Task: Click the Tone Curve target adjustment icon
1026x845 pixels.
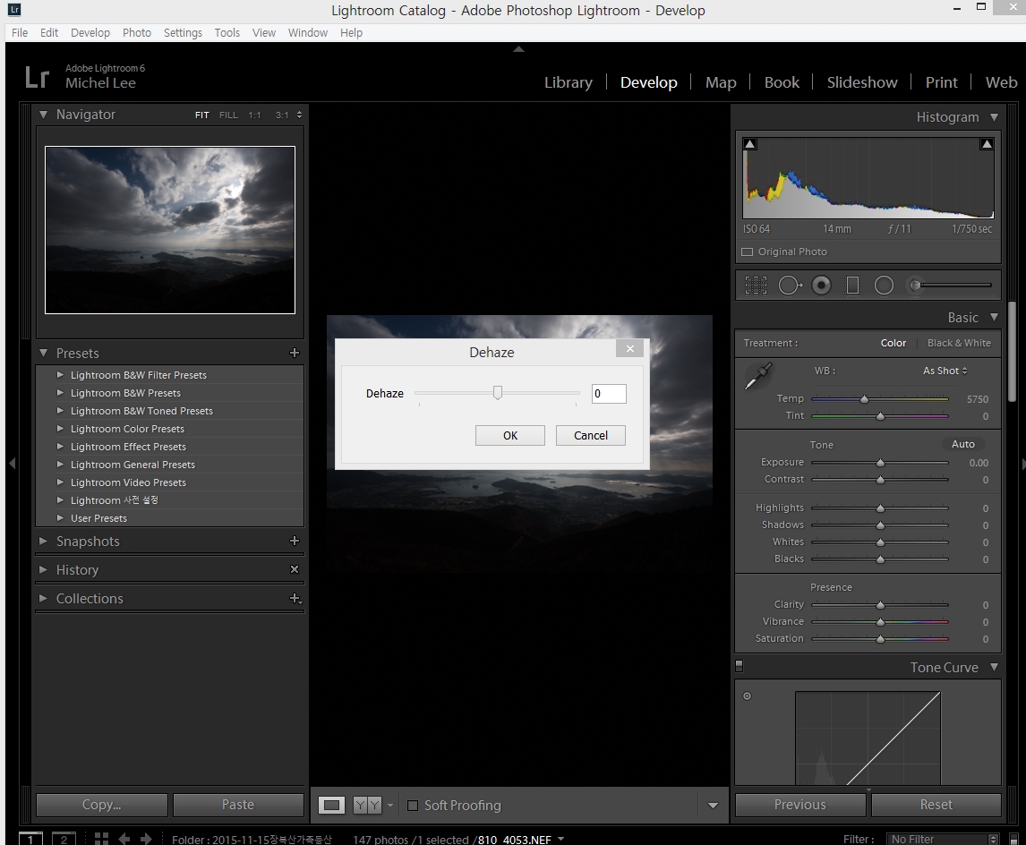Action: [x=747, y=696]
